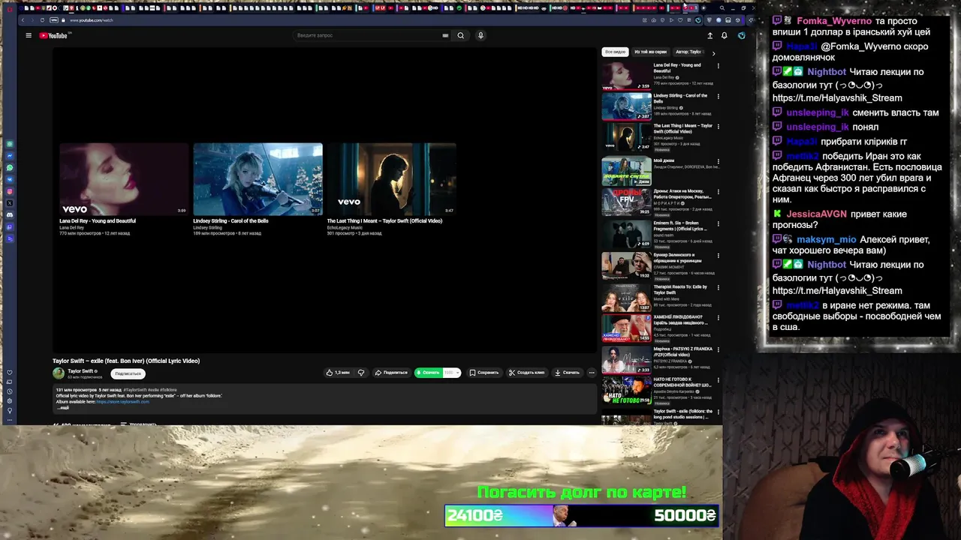Open options menu for Мой джем playlist
Image resolution: width=961 pixels, height=540 pixels.
point(718,161)
